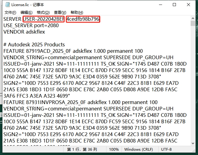The image size is (198, 155).
Task: Open the 文件(F) menu
Action: pyautogui.click(x=10, y=13)
